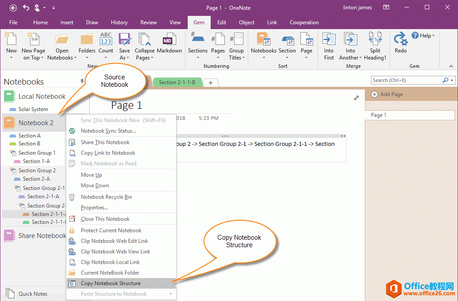Click the Group Titles numbering icon
Screen dimensions: 458x301
click(x=236, y=41)
